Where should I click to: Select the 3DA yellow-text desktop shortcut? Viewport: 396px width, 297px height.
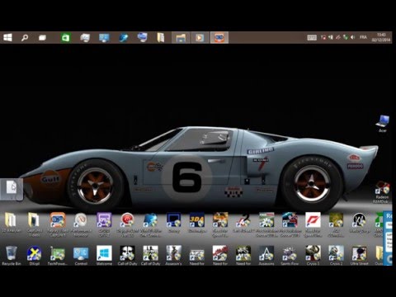click(197, 222)
